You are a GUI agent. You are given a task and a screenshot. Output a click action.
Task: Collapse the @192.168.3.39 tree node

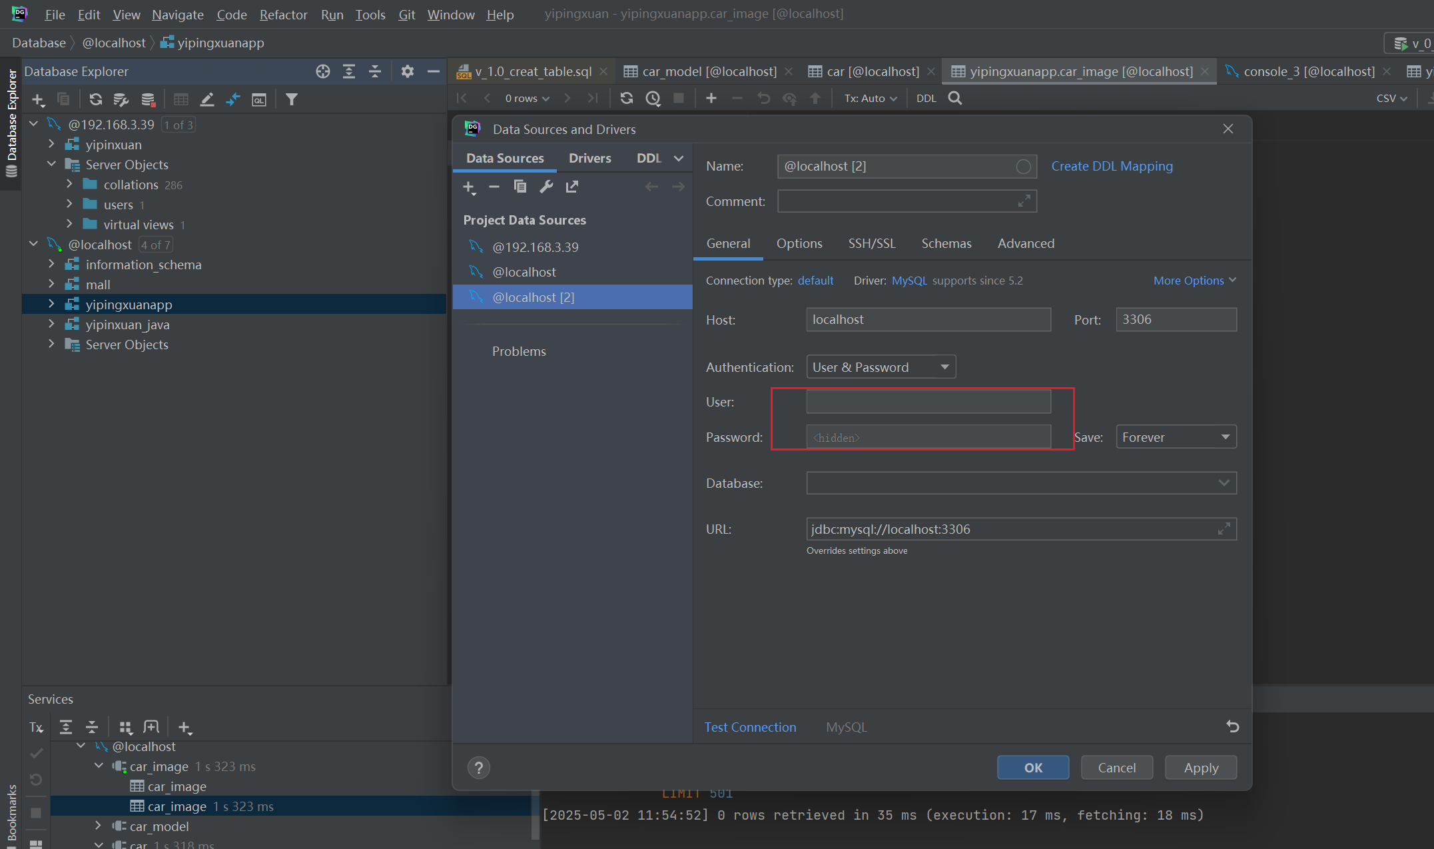point(33,125)
